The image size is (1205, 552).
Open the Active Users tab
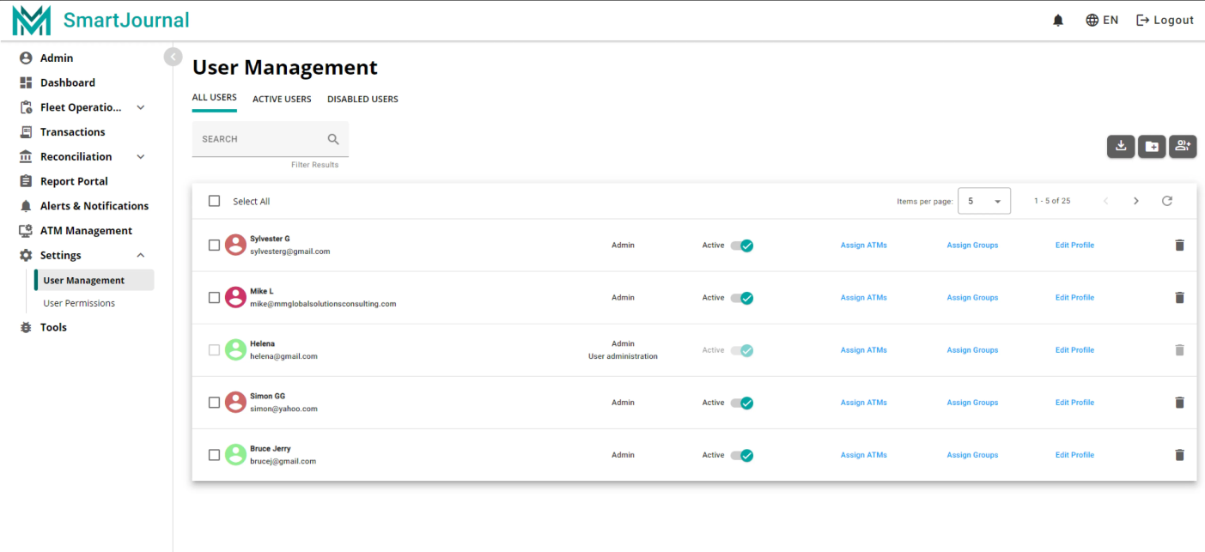click(282, 99)
